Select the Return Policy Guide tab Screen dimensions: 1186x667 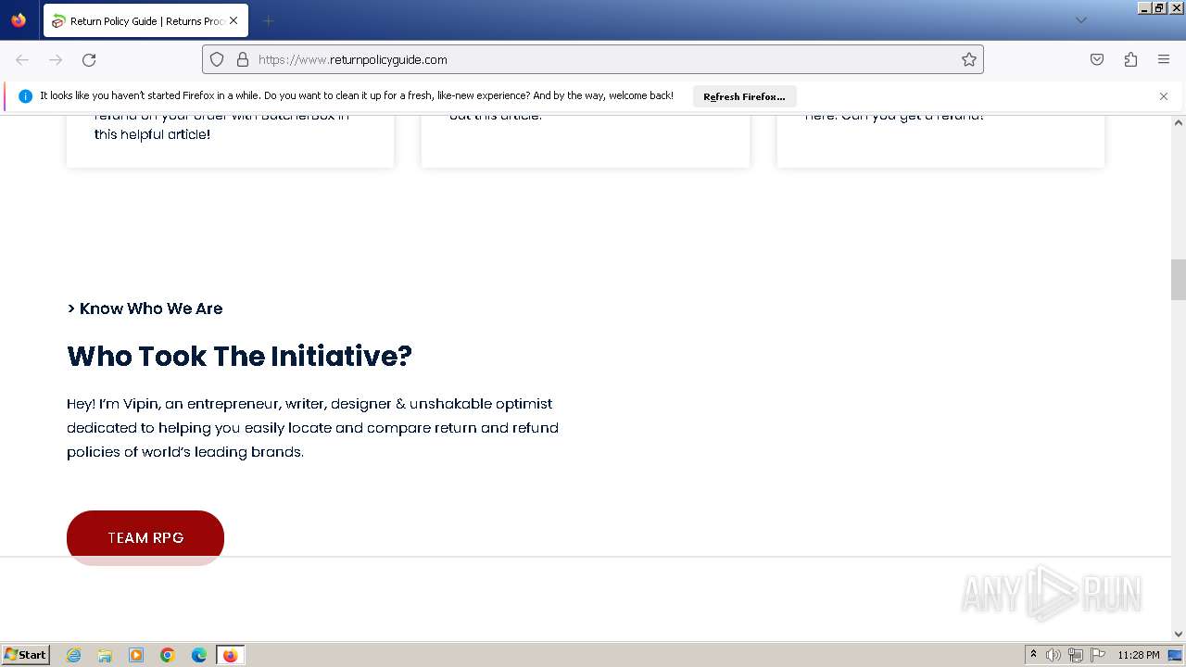(x=145, y=20)
